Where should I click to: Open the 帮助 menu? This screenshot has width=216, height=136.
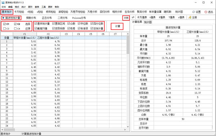[57, 7]
